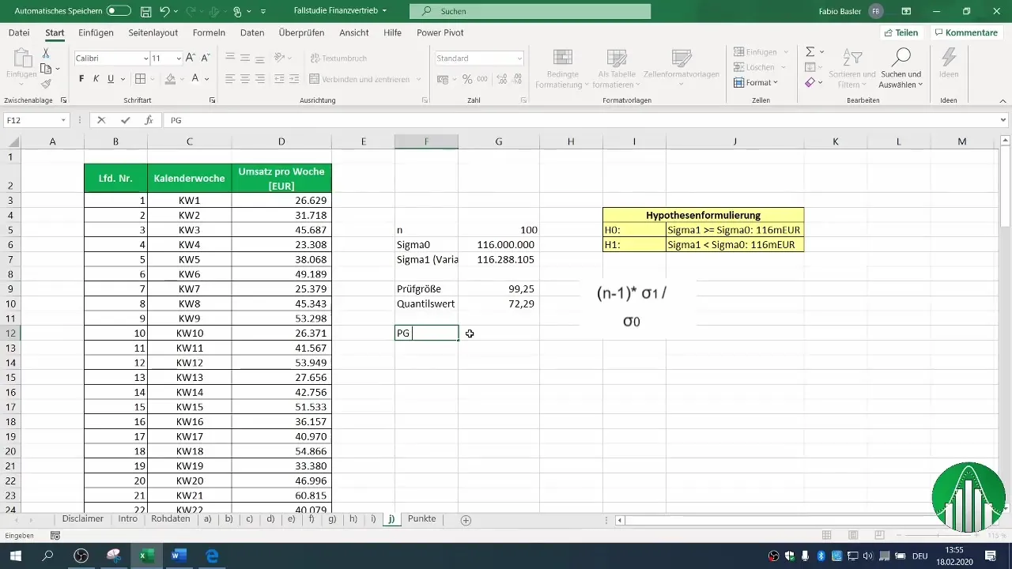The width and height of the screenshot is (1012, 569).
Task: Apply thousands separator 000 style
Action: tap(481, 79)
